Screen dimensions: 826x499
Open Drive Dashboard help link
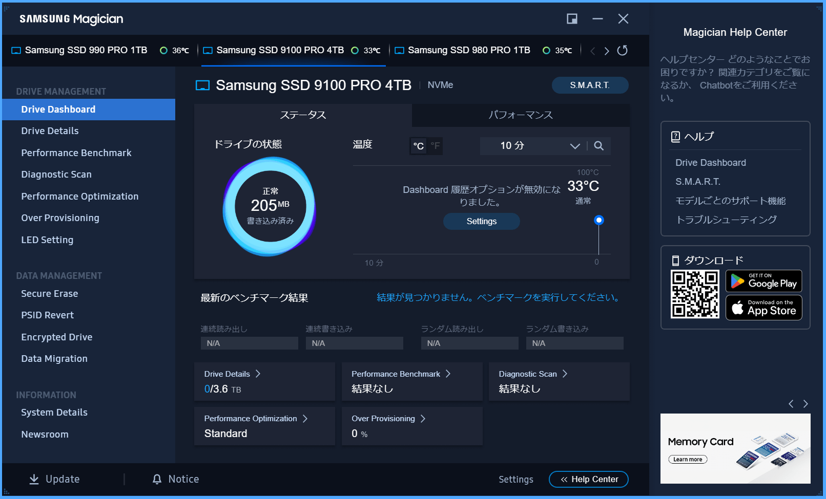click(x=711, y=163)
